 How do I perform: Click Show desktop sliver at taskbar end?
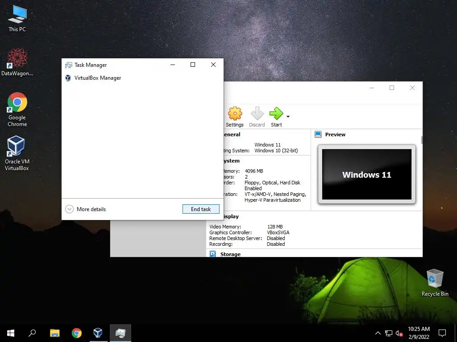(x=456, y=333)
